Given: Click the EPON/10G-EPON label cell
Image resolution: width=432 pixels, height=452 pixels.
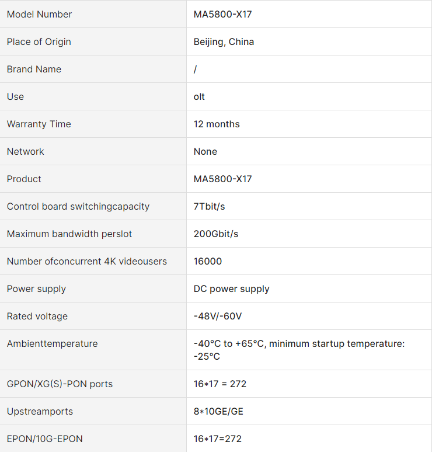Looking at the screenshot, I should click(93, 439).
